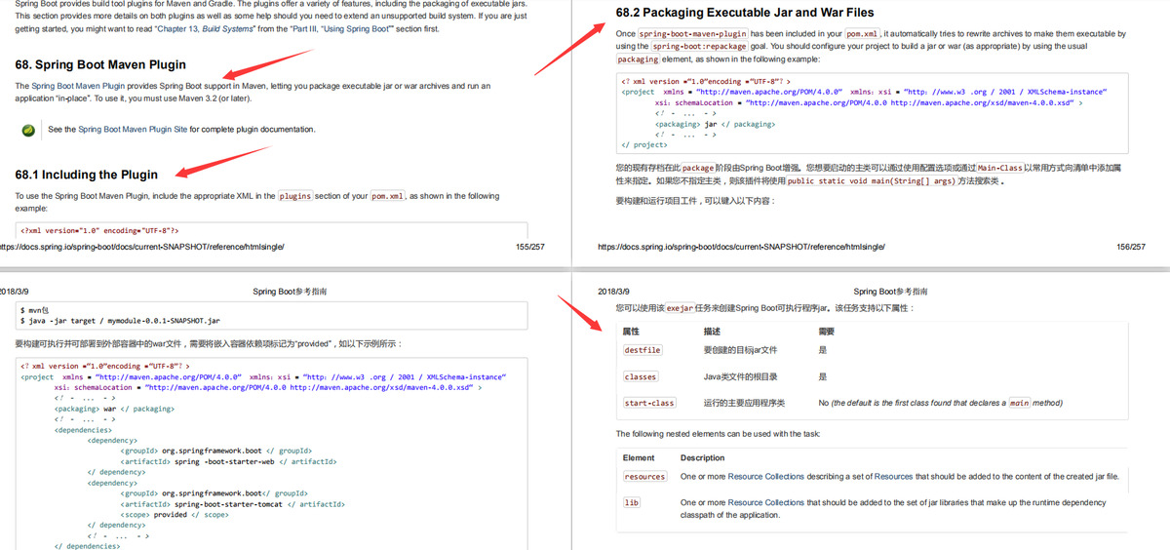Click the "</ project>" closing tag line
This screenshot has width=1170, height=550.
point(644,144)
